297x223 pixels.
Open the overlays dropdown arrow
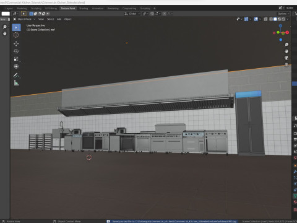pyautogui.click(x=260, y=19)
